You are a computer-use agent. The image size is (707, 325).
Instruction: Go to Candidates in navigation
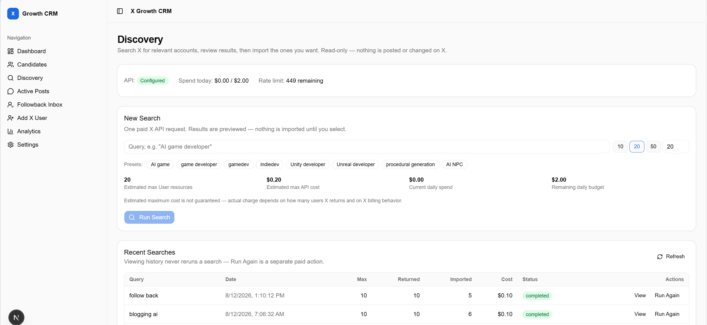32,65
